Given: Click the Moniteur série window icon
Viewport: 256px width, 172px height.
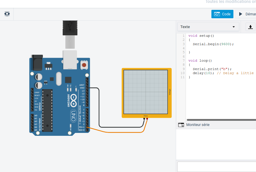Looking at the screenshot, I should 181,125.
